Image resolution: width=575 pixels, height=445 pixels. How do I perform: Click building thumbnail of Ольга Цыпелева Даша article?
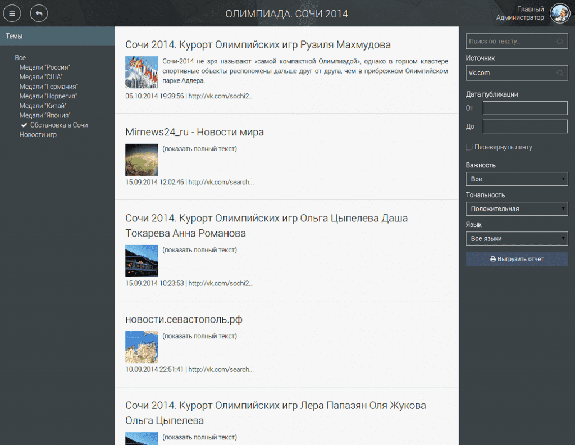(x=142, y=261)
